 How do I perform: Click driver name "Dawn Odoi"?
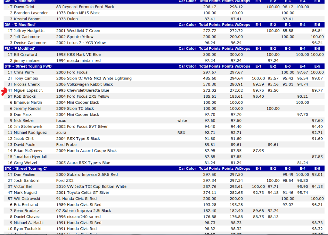(24, 7)
